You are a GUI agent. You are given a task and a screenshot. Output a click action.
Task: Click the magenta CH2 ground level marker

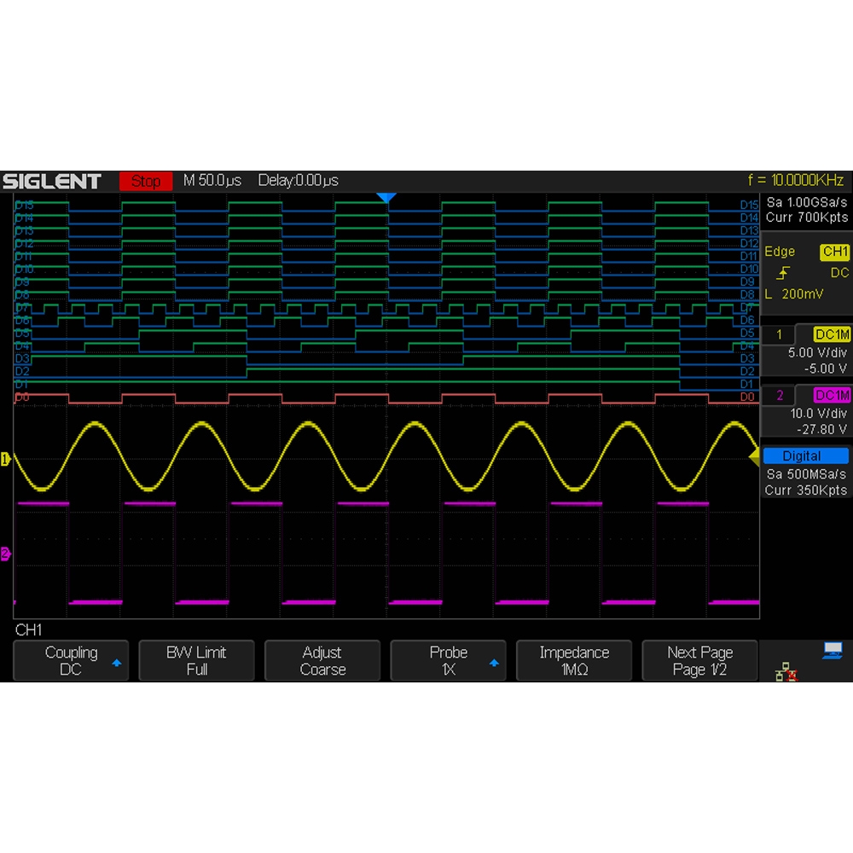[5, 554]
